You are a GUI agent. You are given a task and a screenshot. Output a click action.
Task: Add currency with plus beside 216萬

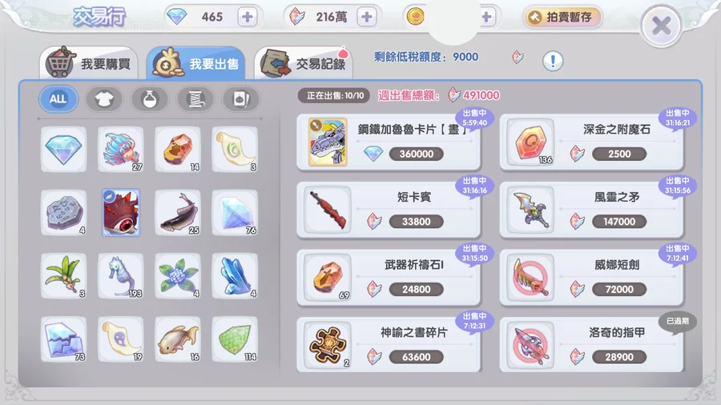pos(367,17)
